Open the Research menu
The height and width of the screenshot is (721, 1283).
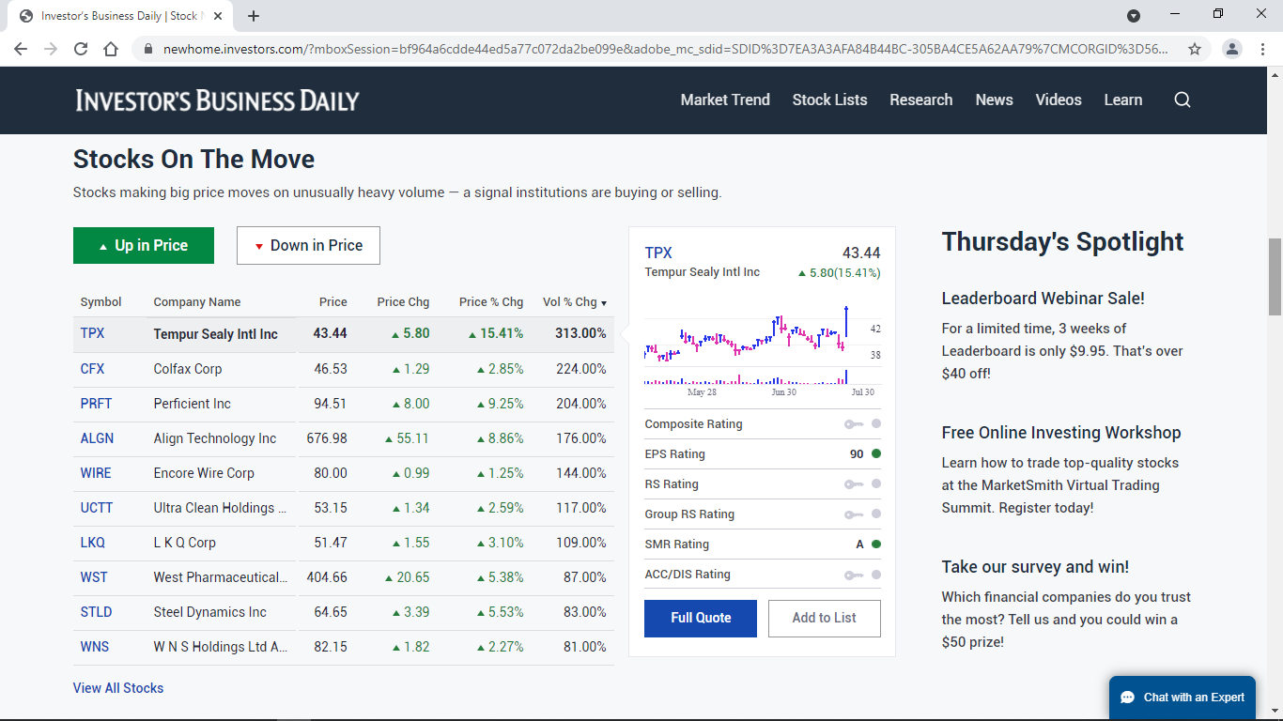point(921,100)
